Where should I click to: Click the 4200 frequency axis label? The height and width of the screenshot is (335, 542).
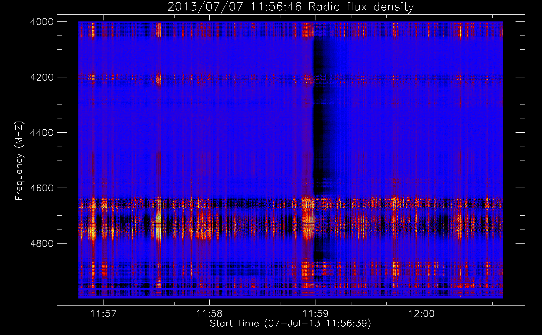pyautogui.click(x=42, y=77)
